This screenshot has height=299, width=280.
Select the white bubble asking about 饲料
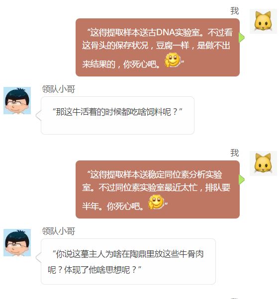(118, 115)
